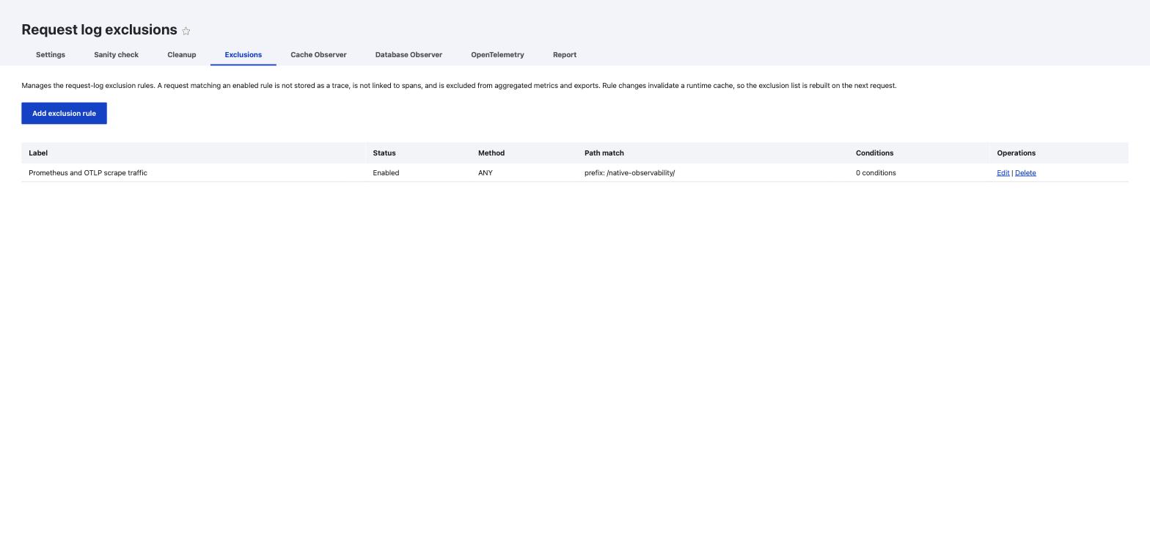Delete the Prometheus and OTLP scrape rule
1150x556 pixels.
coord(1025,173)
